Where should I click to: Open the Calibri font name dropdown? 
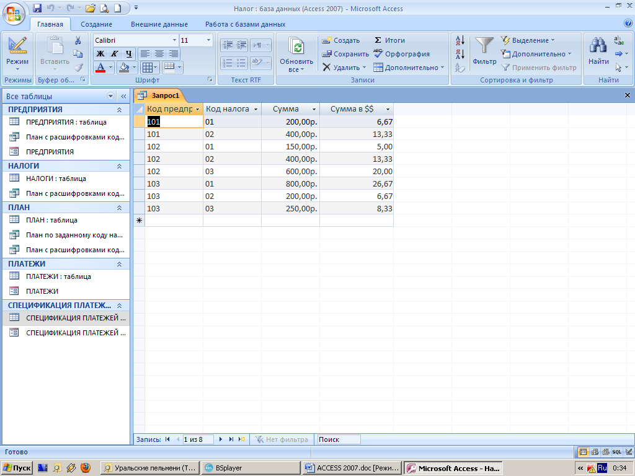(174, 40)
